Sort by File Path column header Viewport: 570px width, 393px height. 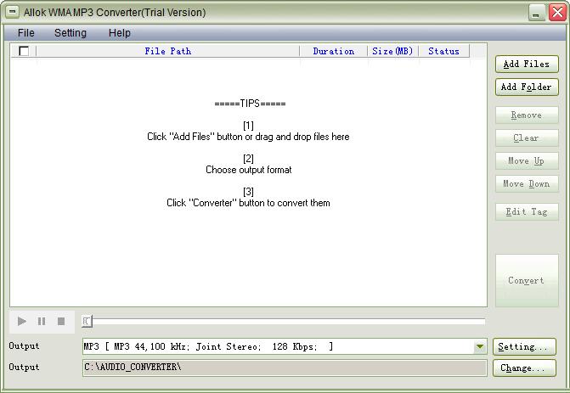click(x=167, y=51)
